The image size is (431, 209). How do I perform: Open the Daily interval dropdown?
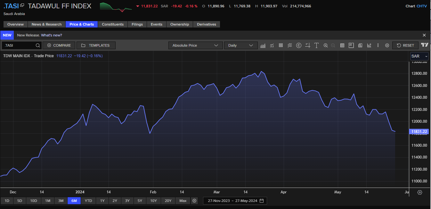tap(240, 45)
